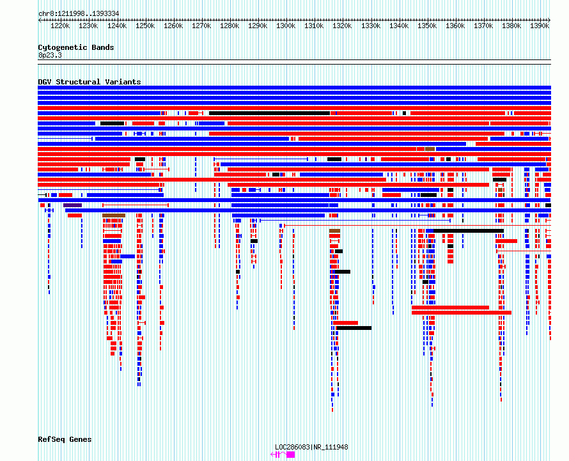The width and height of the screenshot is (569, 461).
Task: Select the black variant bar between 1234k and 1242k
Action: 112,123
